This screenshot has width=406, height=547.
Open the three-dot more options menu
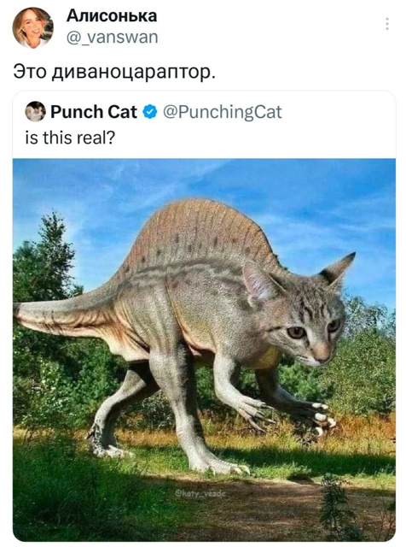click(x=387, y=24)
